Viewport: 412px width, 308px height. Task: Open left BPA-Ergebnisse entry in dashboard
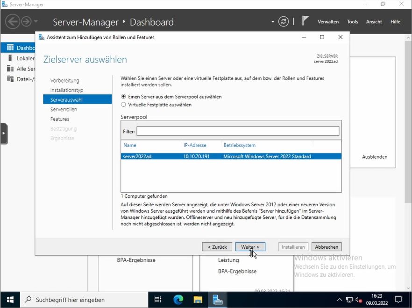click(136, 260)
